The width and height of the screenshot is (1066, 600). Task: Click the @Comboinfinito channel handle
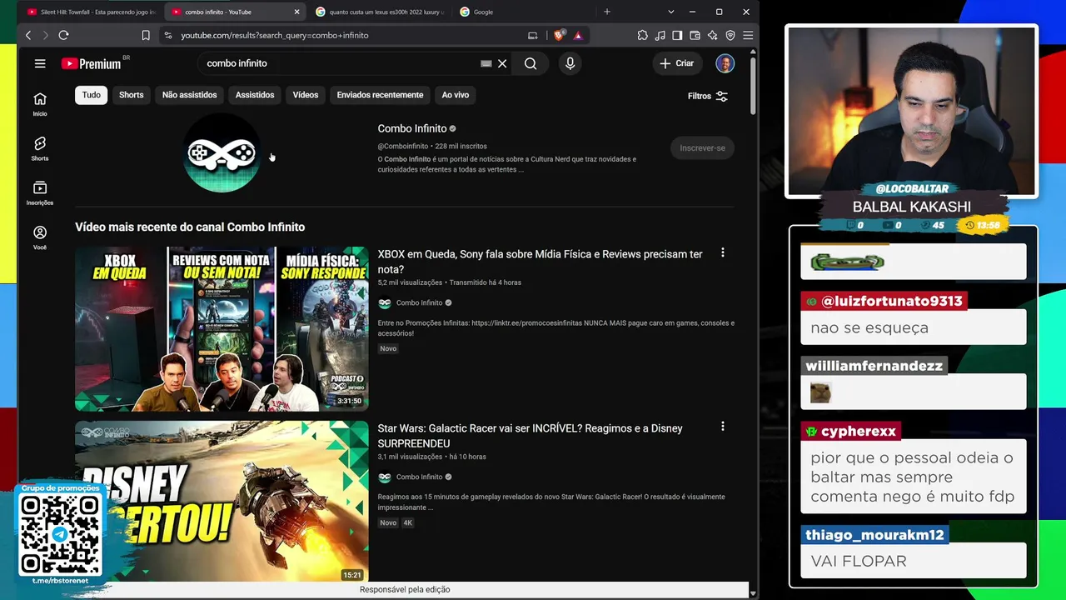403,146
